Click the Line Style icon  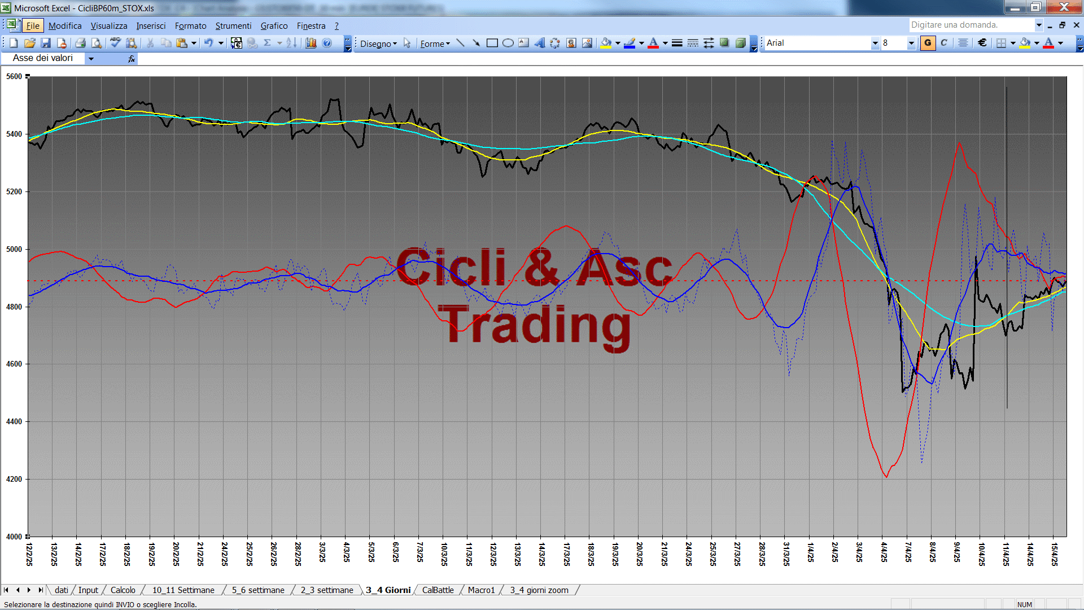(x=677, y=43)
